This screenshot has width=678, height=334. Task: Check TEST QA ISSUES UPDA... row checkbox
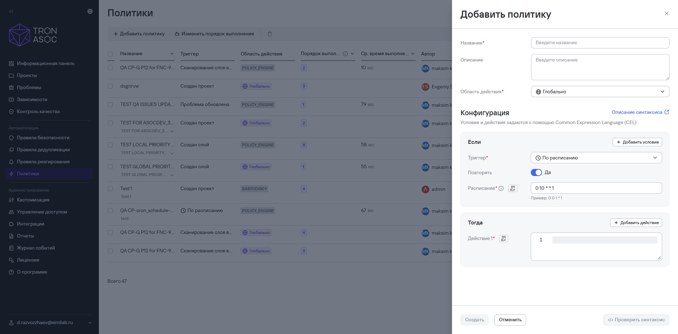pos(110,105)
